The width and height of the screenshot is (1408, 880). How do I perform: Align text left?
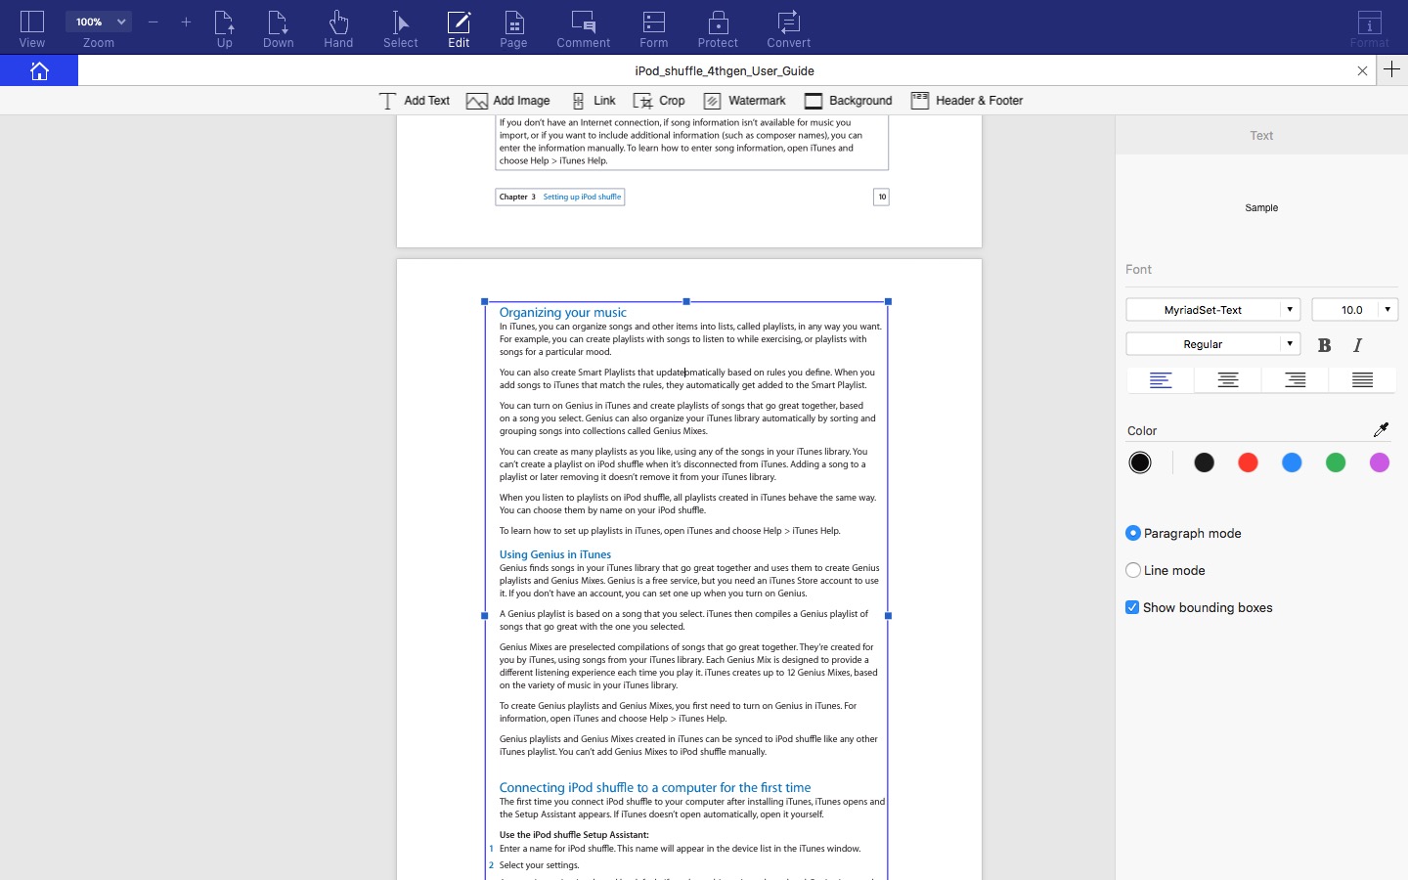pos(1161,380)
